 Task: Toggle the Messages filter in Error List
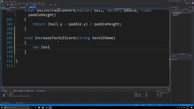point(30,91)
